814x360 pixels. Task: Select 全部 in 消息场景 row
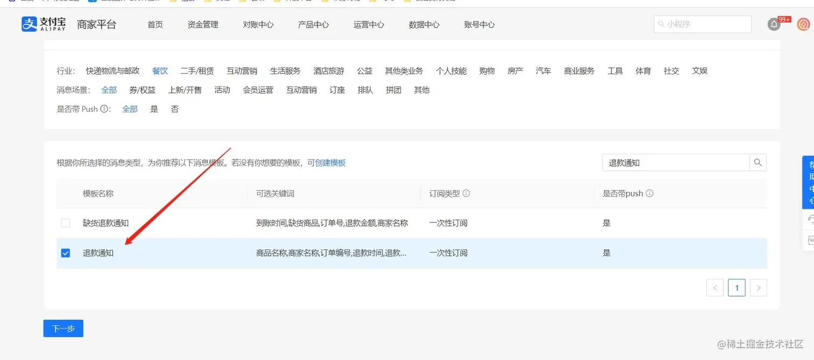109,90
